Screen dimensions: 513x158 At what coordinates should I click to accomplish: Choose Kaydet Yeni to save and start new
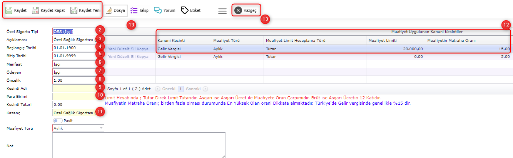[85, 10]
